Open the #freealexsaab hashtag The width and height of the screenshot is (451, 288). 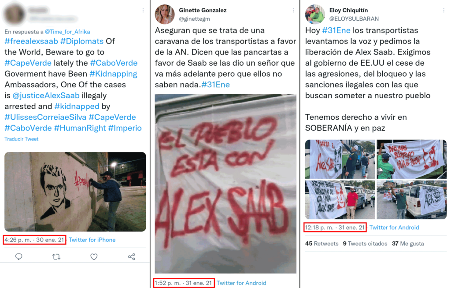tap(31, 41)
